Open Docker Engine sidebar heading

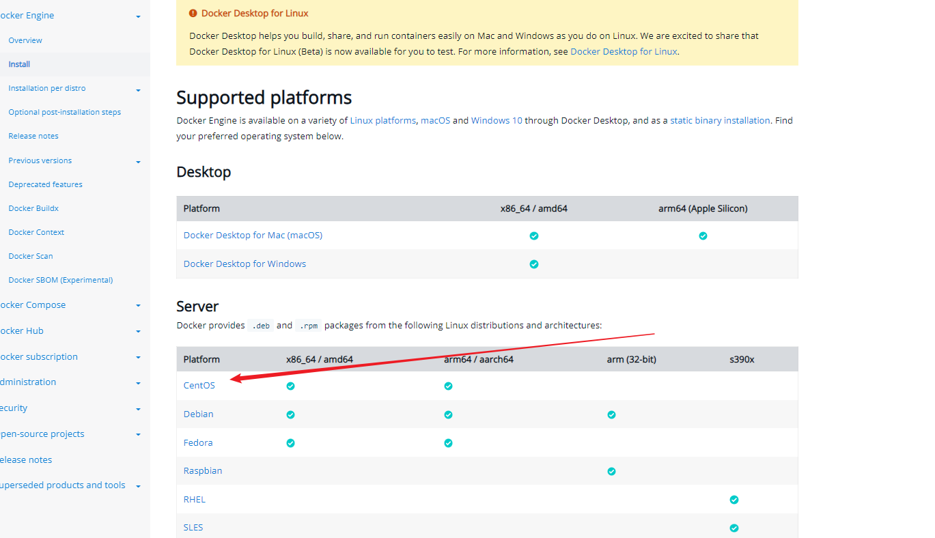27,15
